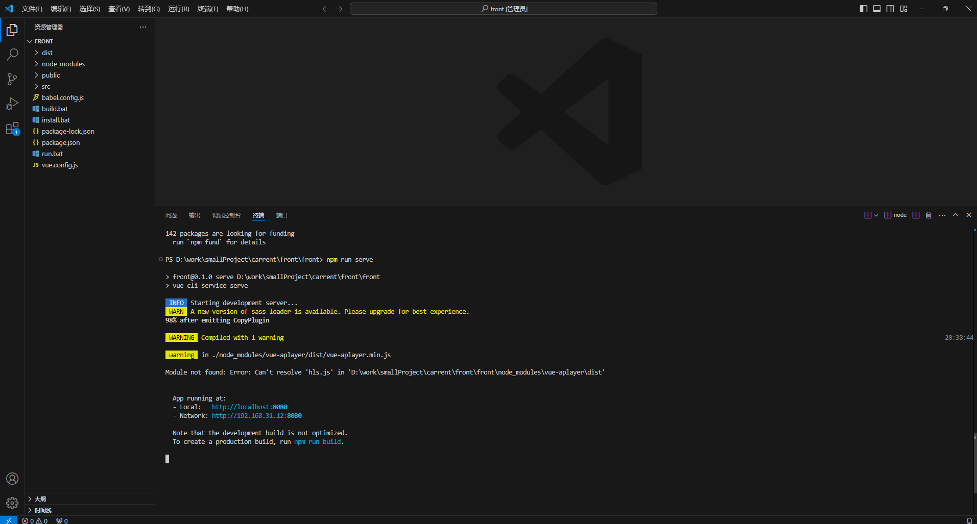Open the http://192.168.31.12:8080 network link
The image size is (977, 524).
point(257,416)
